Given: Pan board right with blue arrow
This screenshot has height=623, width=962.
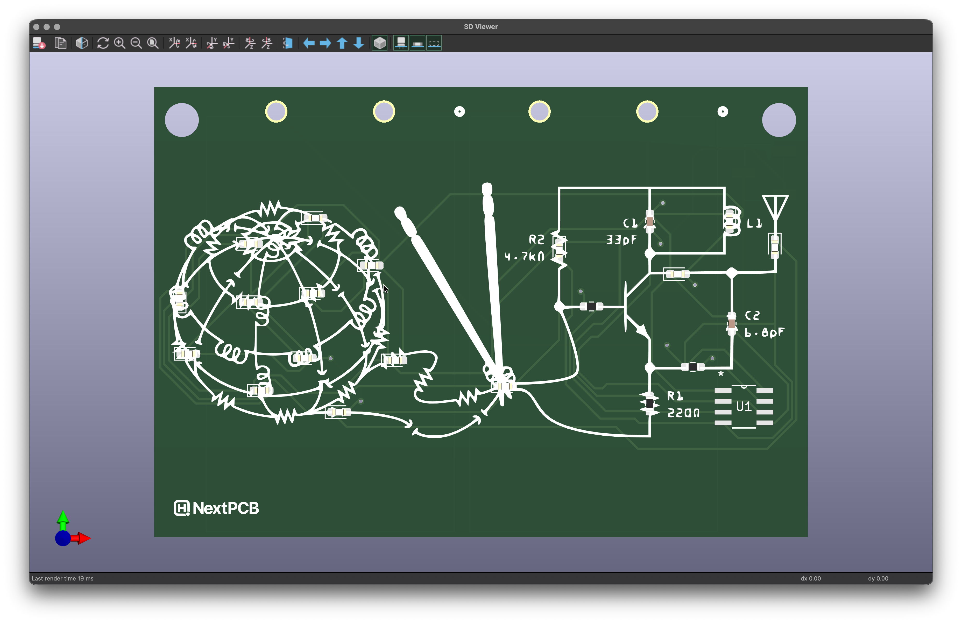Looking at the screenshot, I should [x=326, y=43].
